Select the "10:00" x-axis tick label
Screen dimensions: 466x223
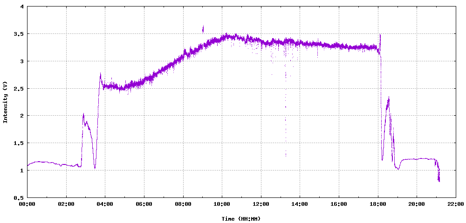click(x=222, y=204)
